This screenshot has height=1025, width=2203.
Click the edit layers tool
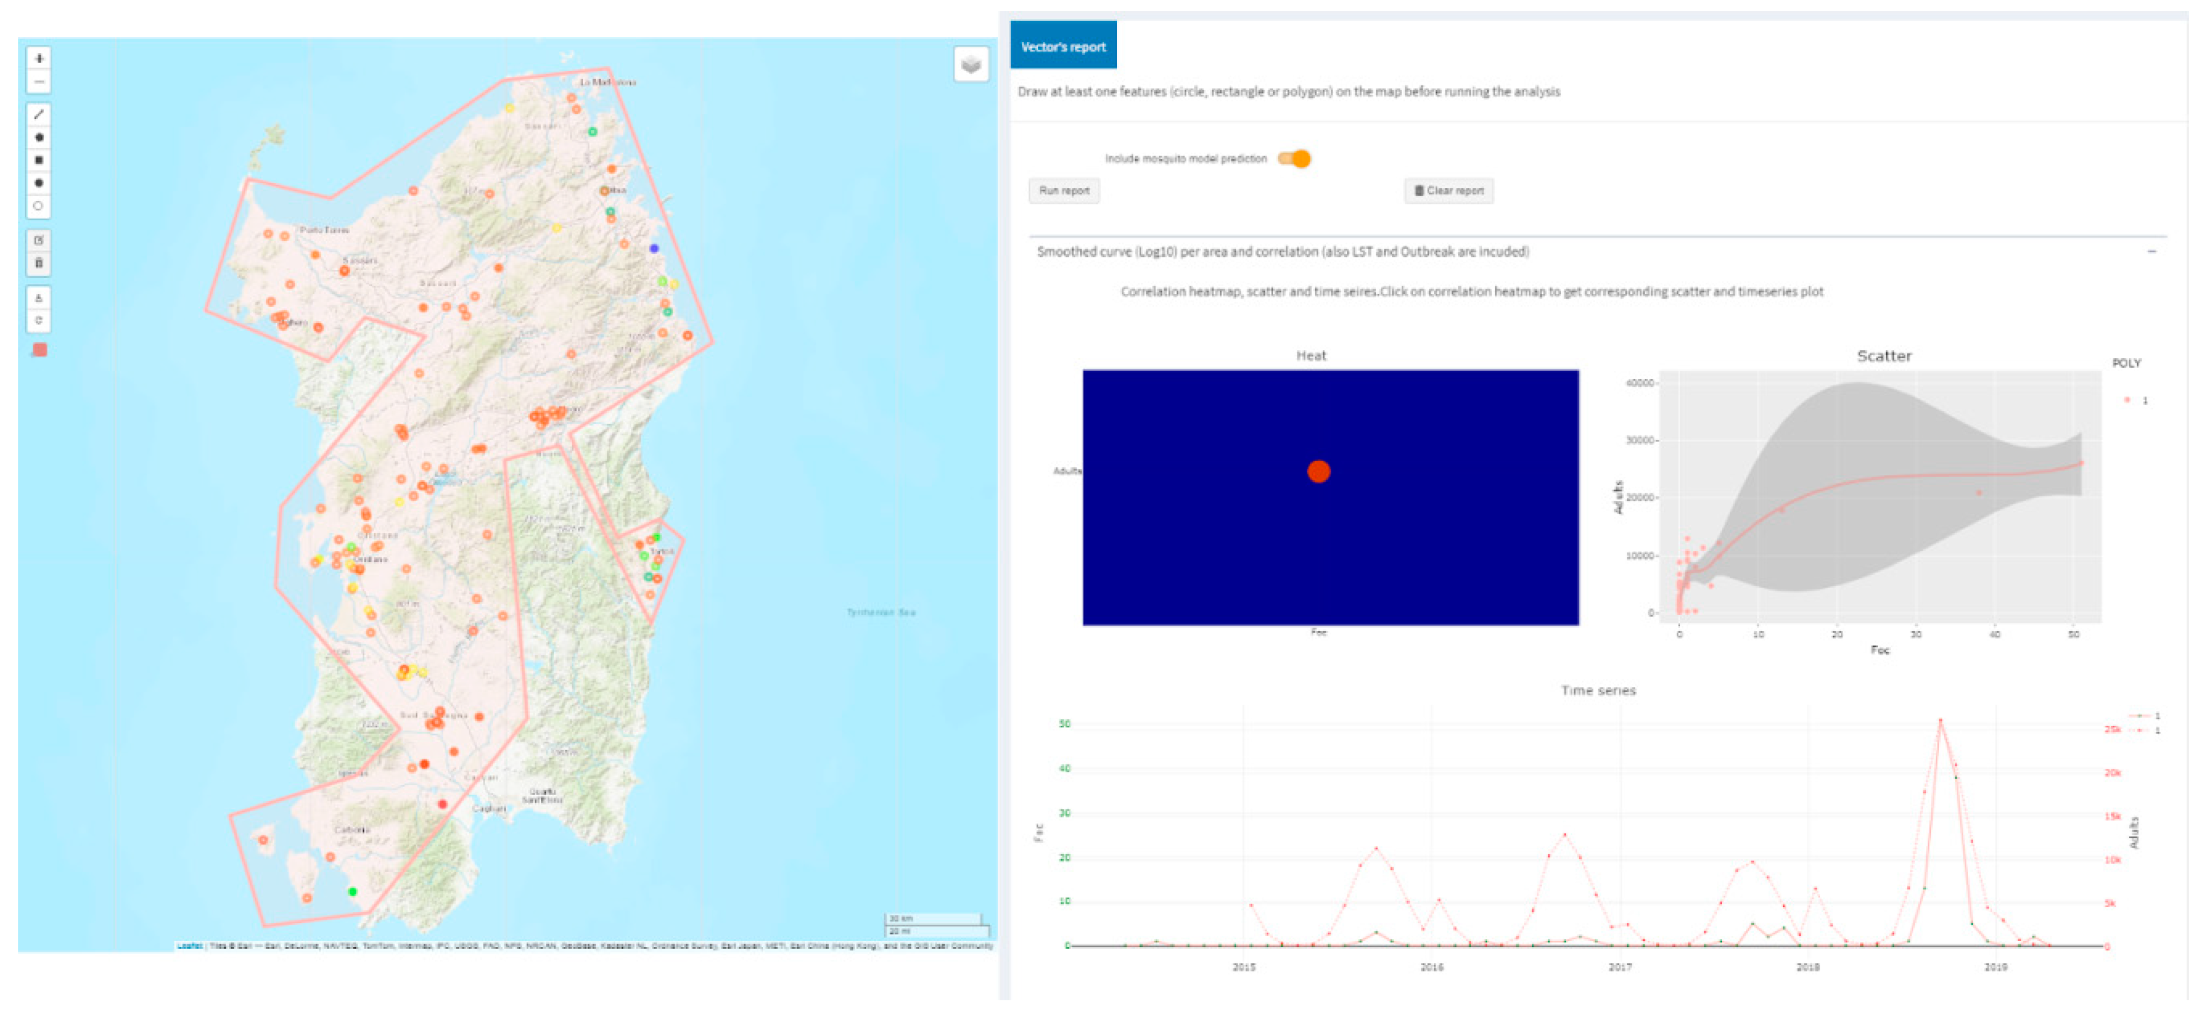[38, 240]
